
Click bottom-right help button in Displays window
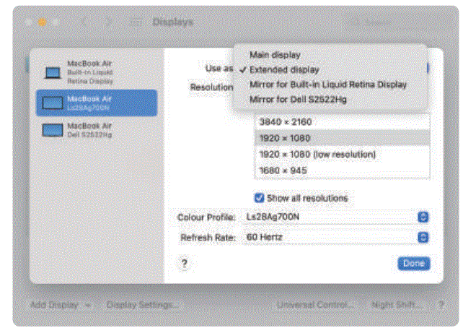[x=441, y=305]
